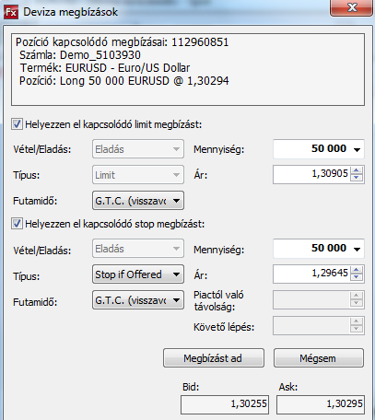Uncheck the related stop order checkbox
The width and height of the screenshot is (375, 420).
pyautogui.click(x=17, y=224)
